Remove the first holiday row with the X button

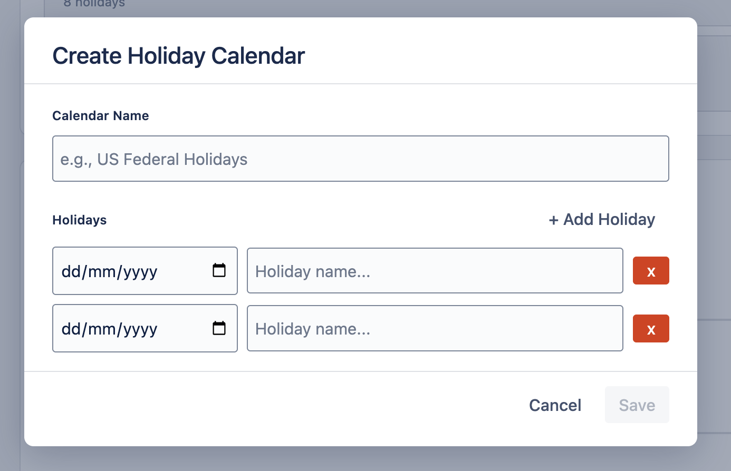(651, 270)
